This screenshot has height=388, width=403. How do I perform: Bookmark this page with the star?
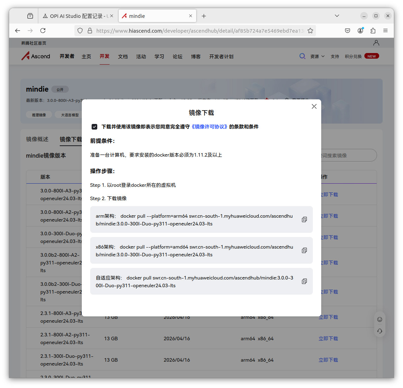click(x=310, y=31)
